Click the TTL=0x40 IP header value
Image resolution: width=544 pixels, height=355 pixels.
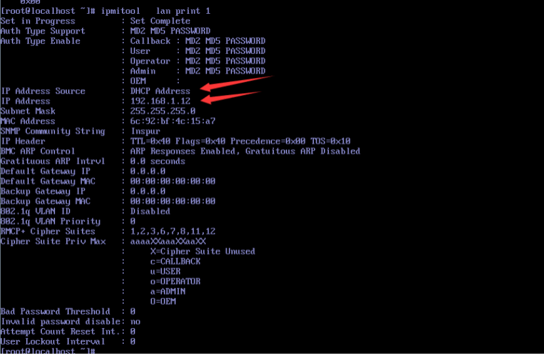pyautogui.click(x=150, y=141)
